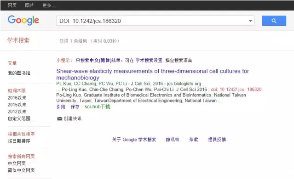294x179 pixels.
Task: Select 文章 in the sidebar
Action: click(12, 63)
